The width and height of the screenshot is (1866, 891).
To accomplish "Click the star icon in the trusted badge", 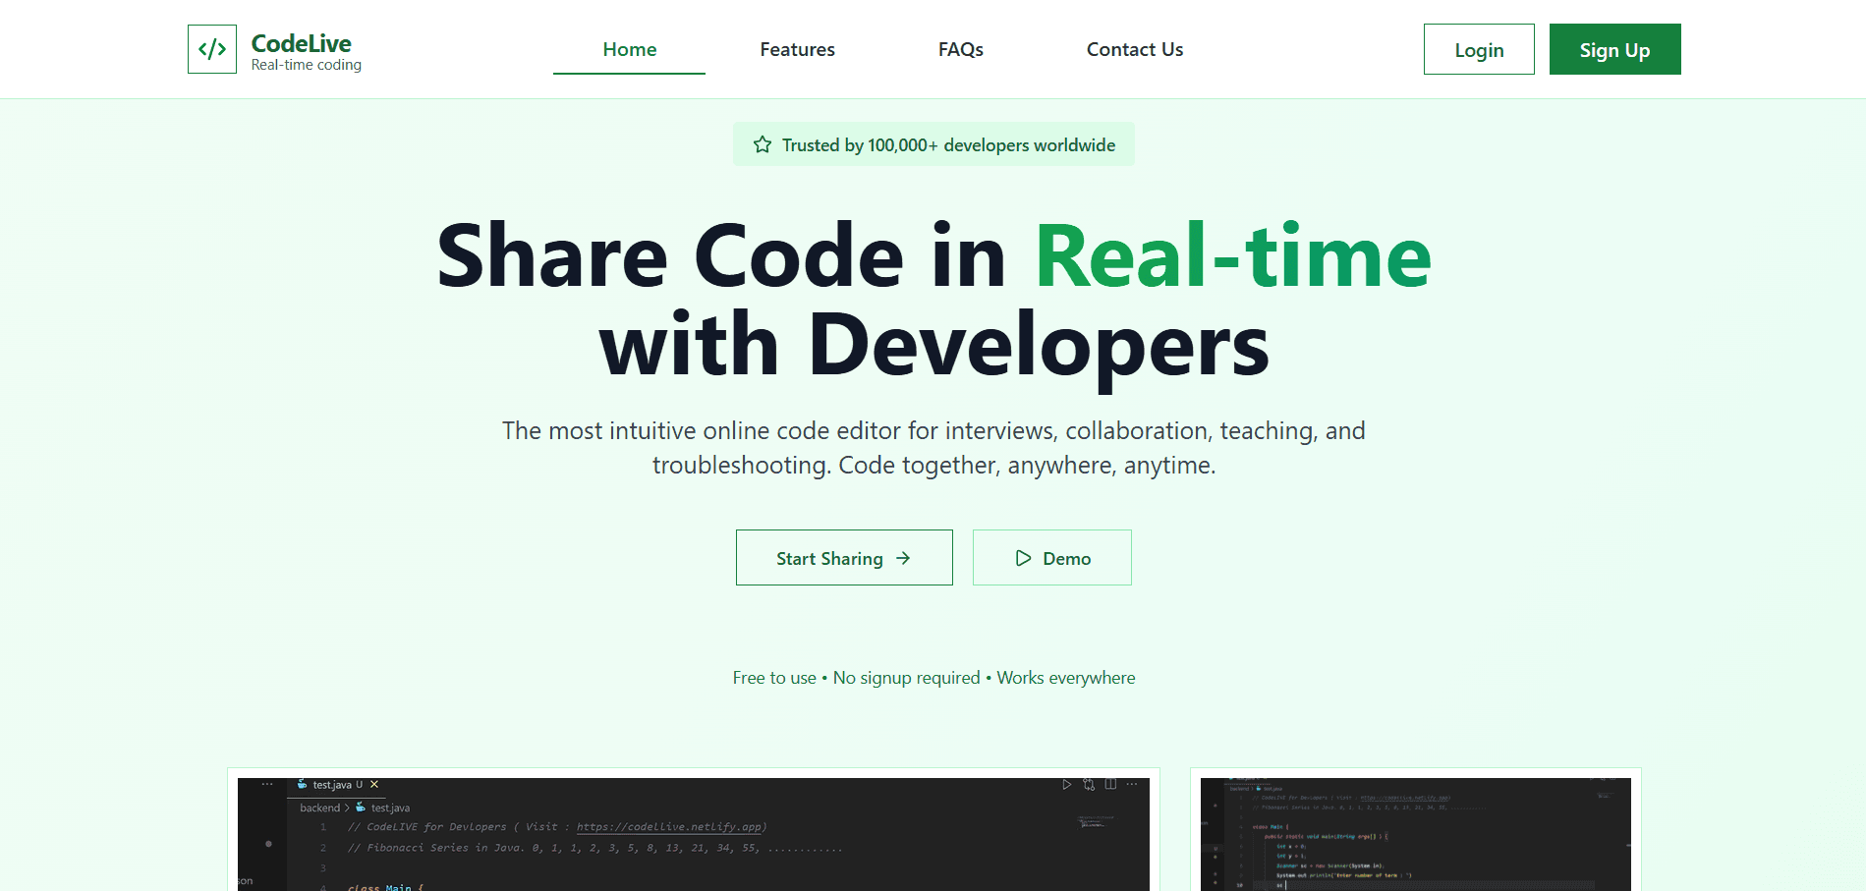I will [763, 144].
